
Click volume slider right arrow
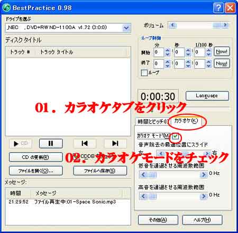(225, 25)
